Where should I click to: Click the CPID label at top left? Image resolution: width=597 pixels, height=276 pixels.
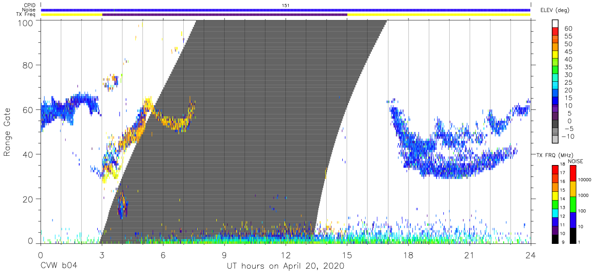tap(29, 5)
